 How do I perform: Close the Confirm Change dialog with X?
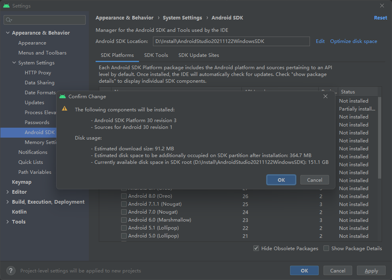coord(325,96)
